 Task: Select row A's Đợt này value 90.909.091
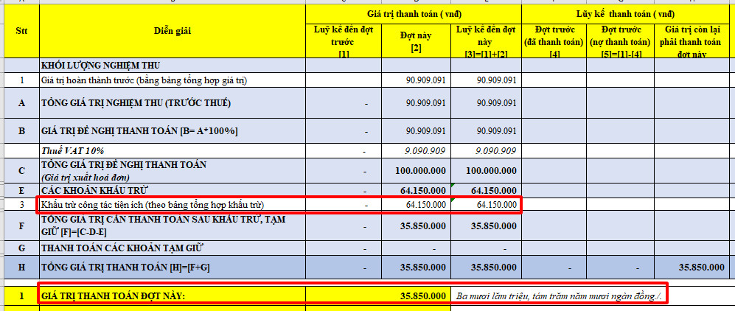(417, 103)
